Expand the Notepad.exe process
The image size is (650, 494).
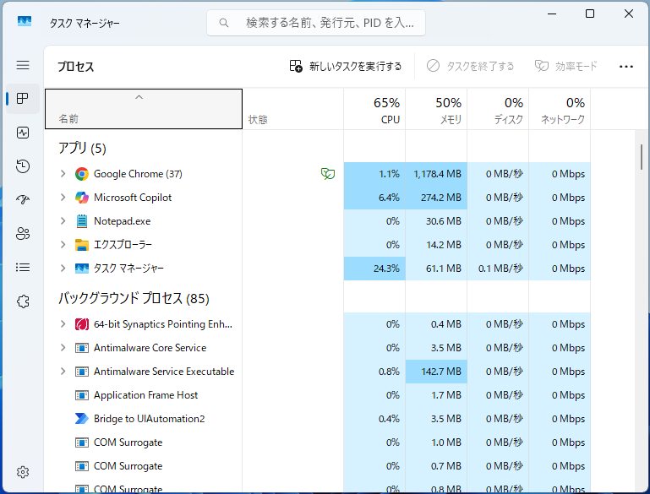point(63,221)
